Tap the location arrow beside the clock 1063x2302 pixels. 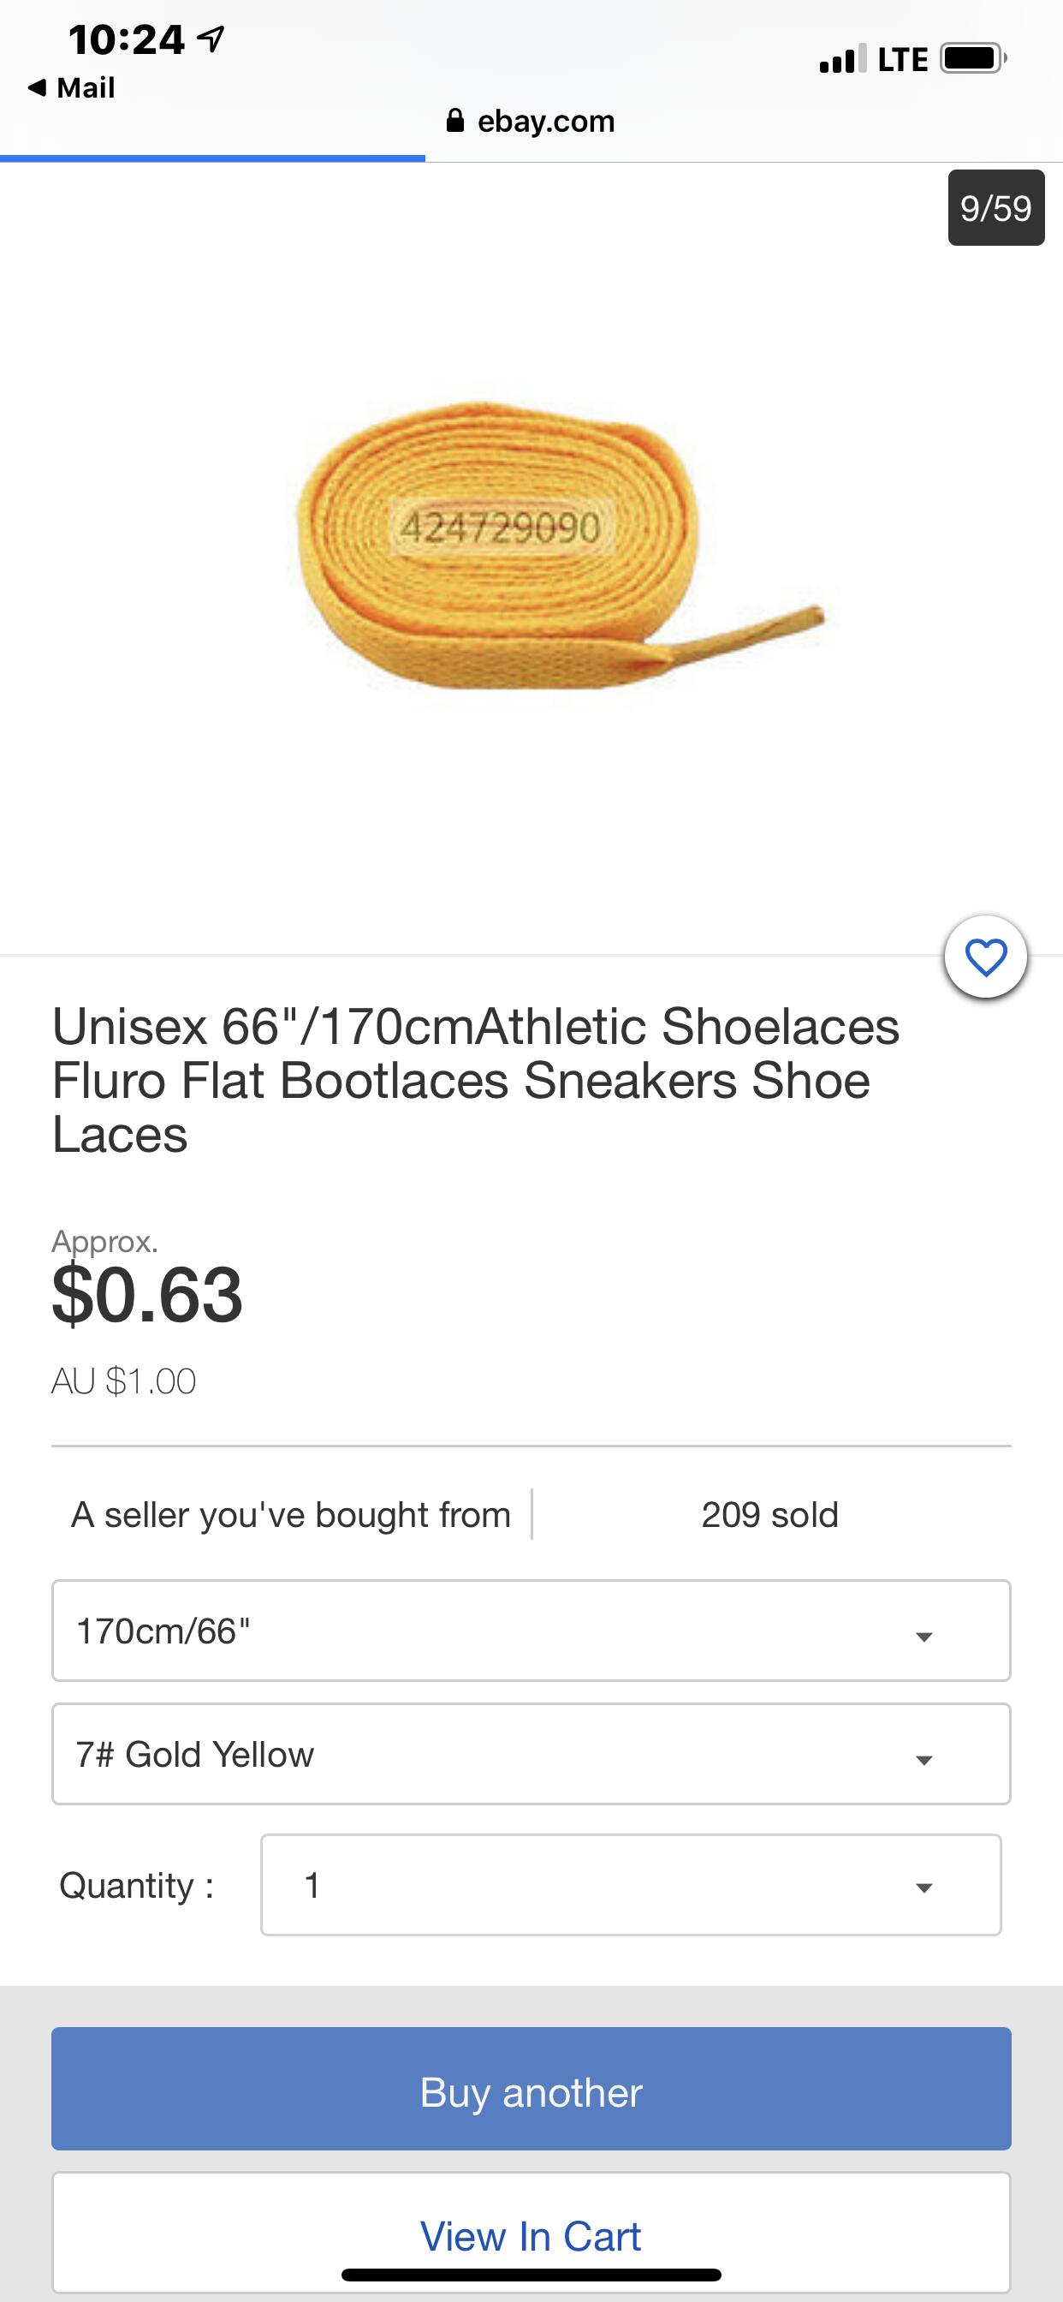click(211, 39)
